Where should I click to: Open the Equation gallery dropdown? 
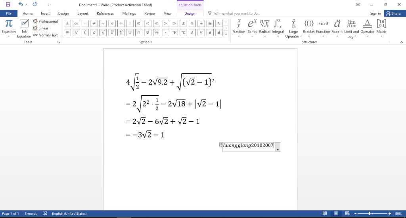click(9, 29)
